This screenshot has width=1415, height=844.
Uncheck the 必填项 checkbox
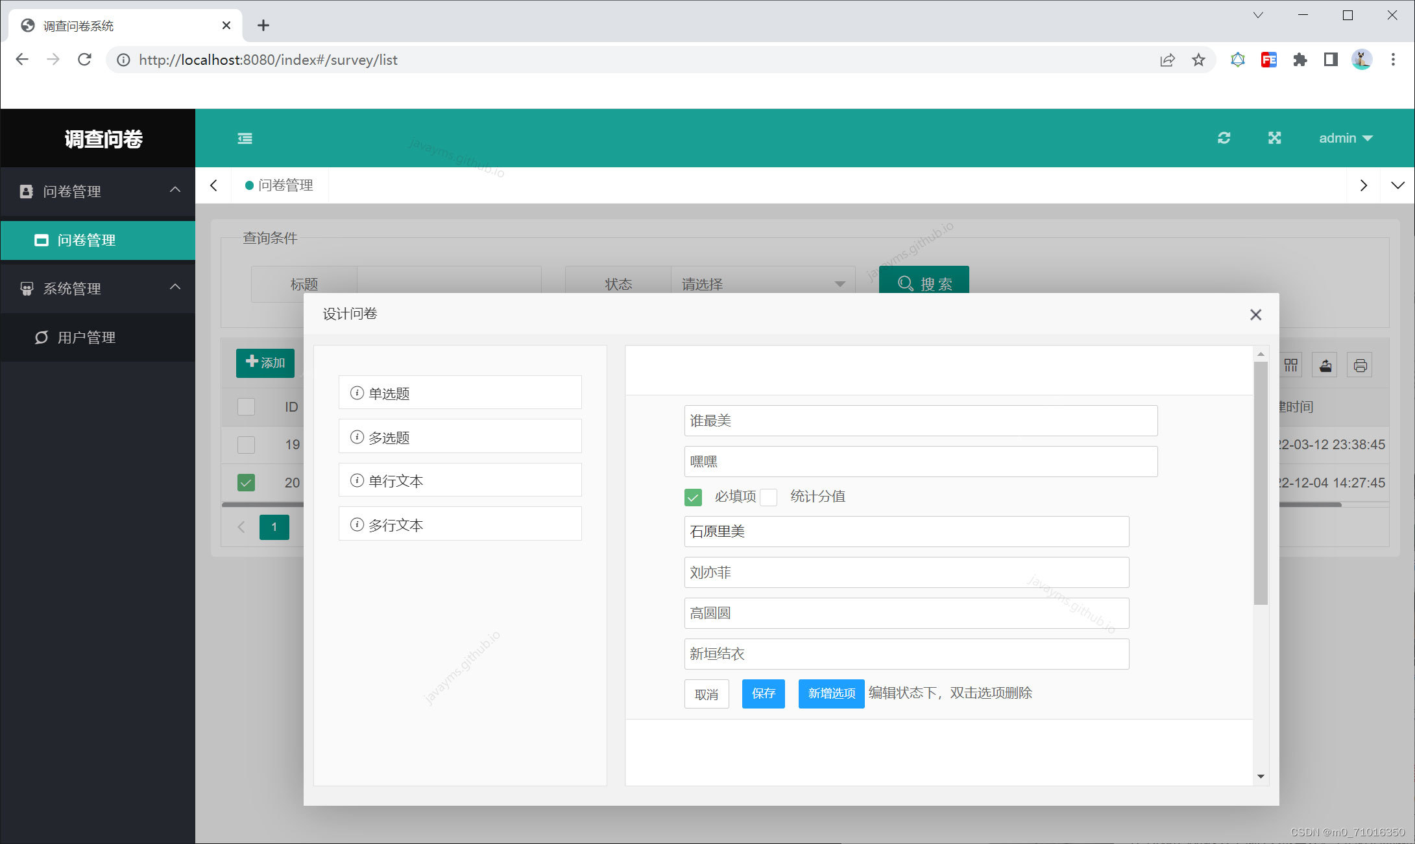point(693,497)
